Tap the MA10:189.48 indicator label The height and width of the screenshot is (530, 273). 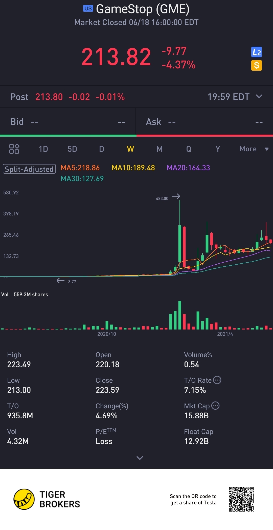click(x=133, y=168)
